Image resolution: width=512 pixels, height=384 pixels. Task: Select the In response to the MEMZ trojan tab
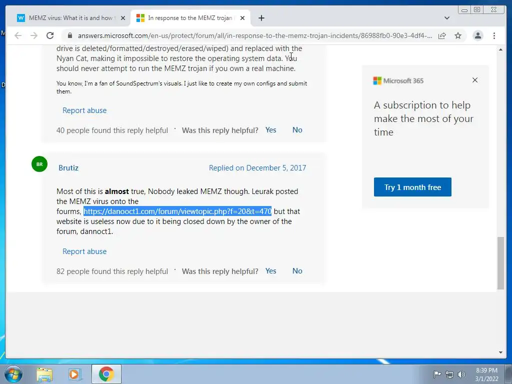190,18
